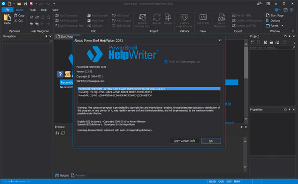Select the Preview tab at the bottom
The image size is (298, 184).
click(78, 176)
